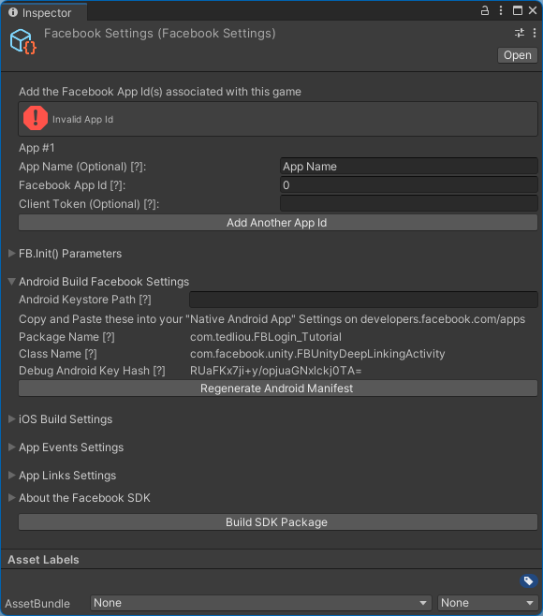Viewport: 543px width, 616px height.
Task: Maximize the Inspector window
Action: click(518, 10)
